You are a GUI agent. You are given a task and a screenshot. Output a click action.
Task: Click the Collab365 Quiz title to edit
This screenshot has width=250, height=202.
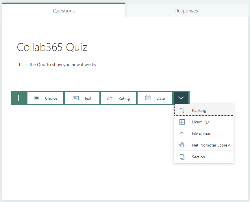click(x=52, y=47)
